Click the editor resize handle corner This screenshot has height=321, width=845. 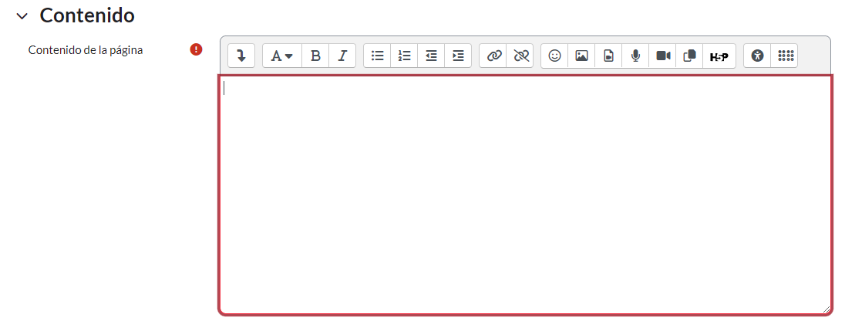(x=826, y=309)
